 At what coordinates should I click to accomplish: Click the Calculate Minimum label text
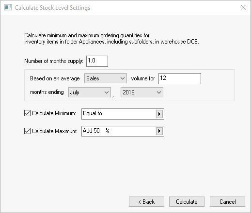coord(54,113)
